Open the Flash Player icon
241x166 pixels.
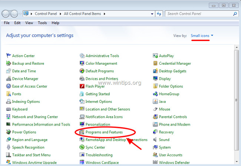82,86
